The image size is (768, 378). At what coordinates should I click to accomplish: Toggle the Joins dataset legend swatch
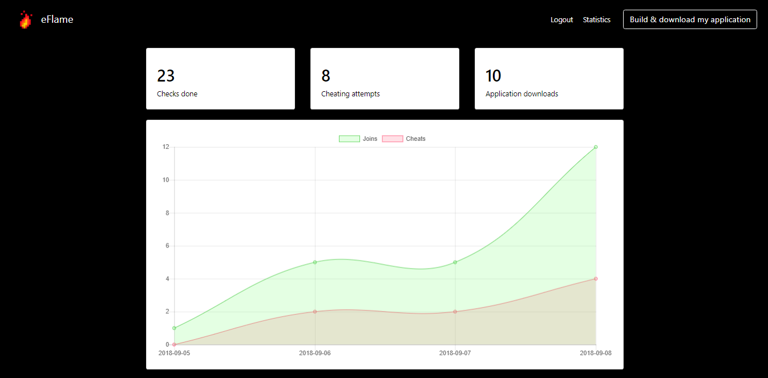349,139
